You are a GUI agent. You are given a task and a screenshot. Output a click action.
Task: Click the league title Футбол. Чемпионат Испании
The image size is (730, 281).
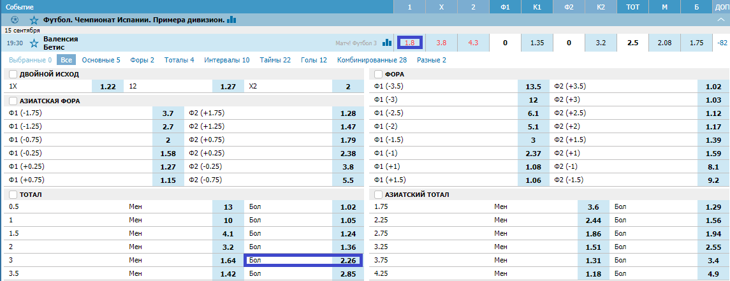(x=134, y=20)
